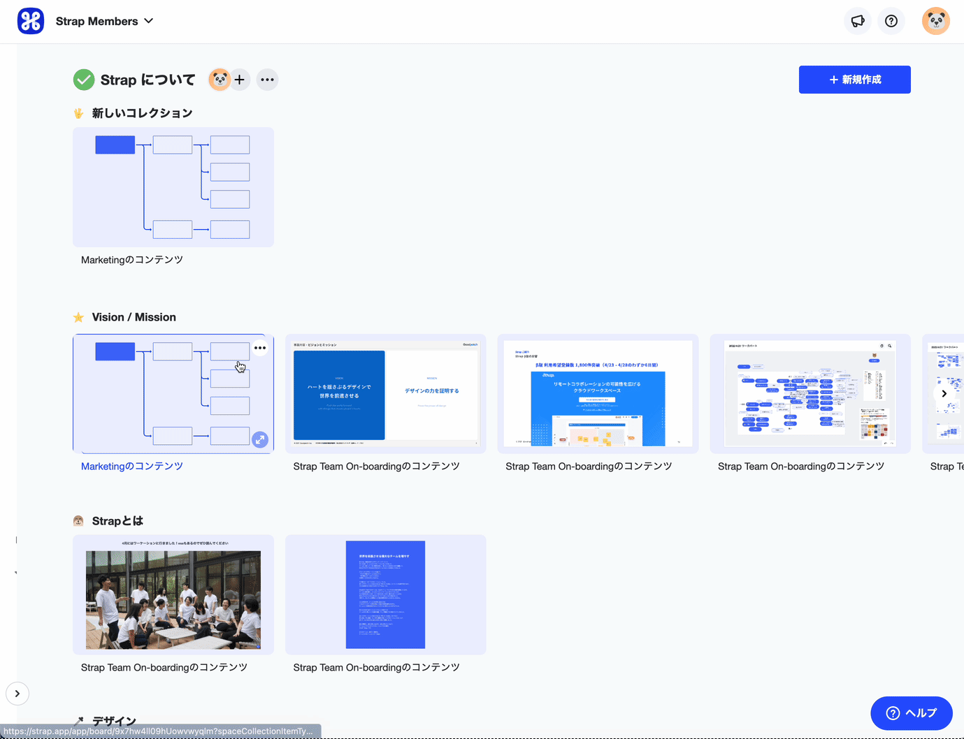The height and width of the screenshot is (739, 964).
Task: Open the flowchart thumbnail under 新しいコレクション
Action: [173, 187]
